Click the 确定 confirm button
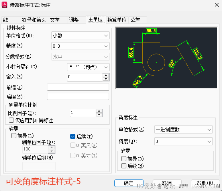This screenshot has height=191, width=222. pyautogui.click(x=129, y=183)
